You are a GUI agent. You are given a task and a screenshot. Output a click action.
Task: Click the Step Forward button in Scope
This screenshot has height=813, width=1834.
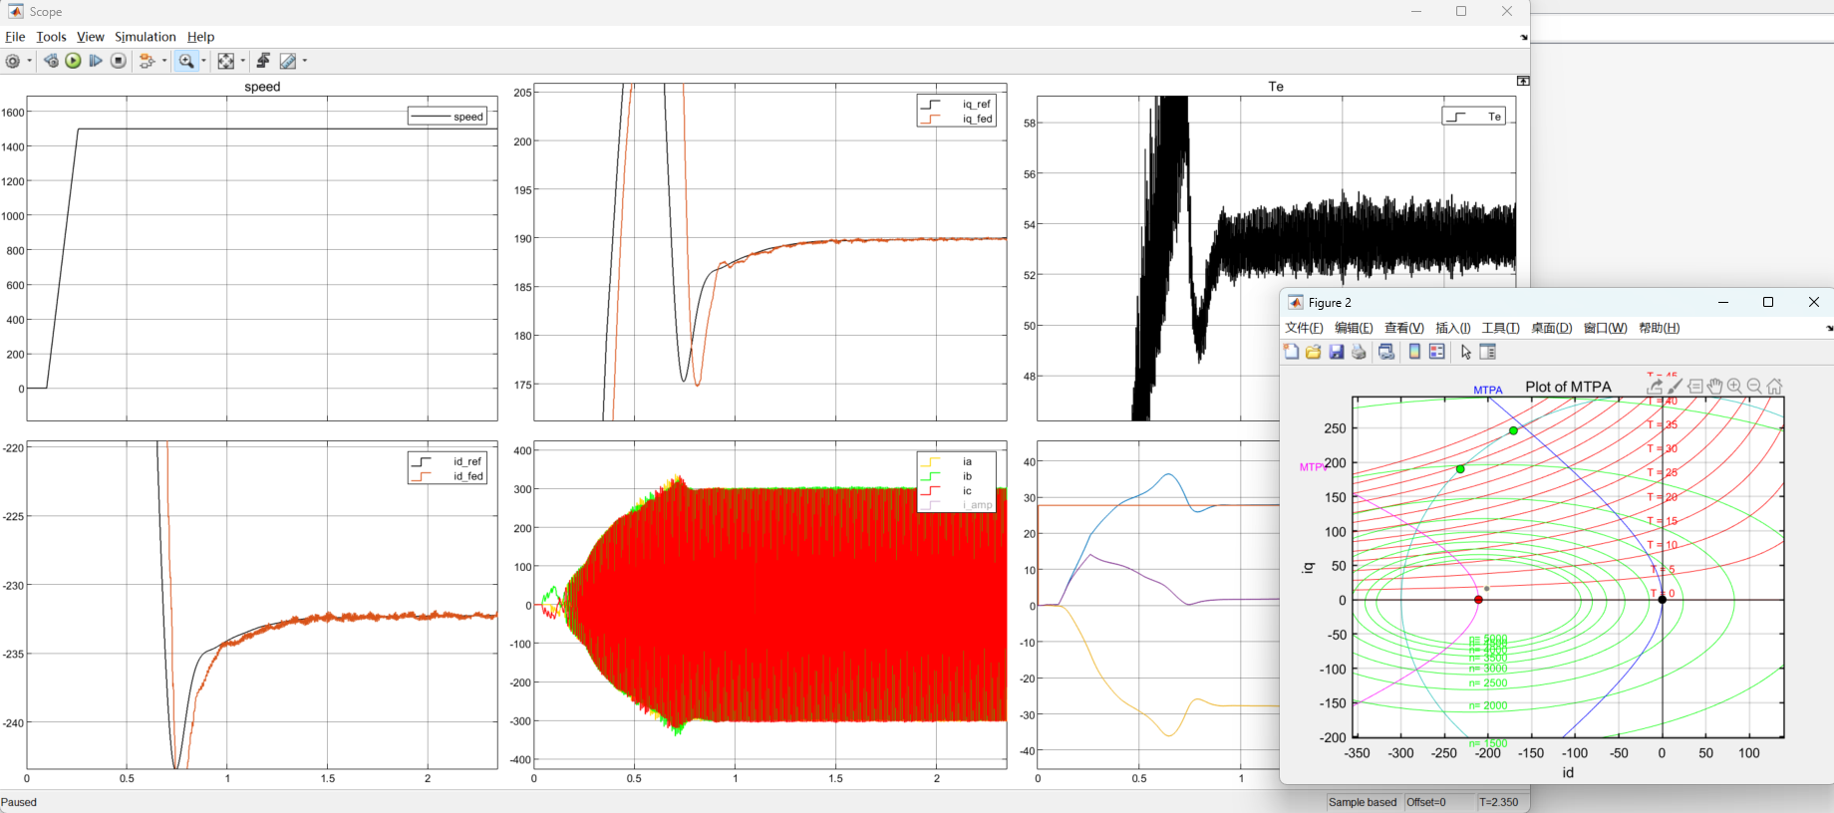pos(96,61)
